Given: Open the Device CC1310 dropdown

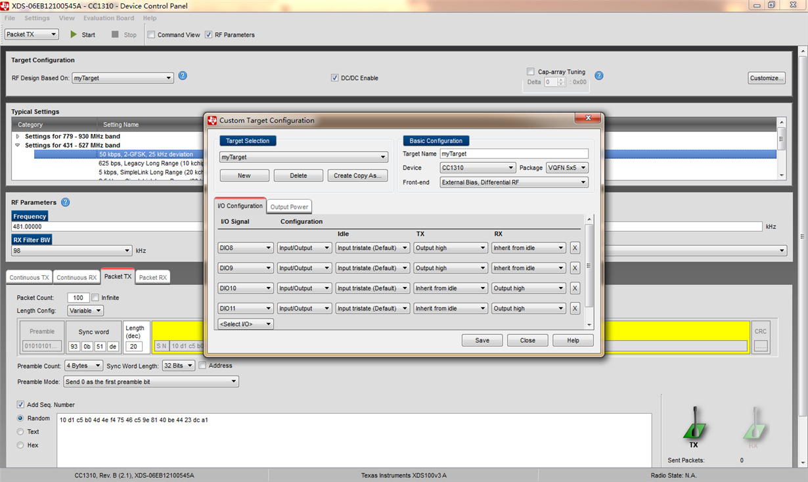Looking at the screenshot, I should 478,168.
